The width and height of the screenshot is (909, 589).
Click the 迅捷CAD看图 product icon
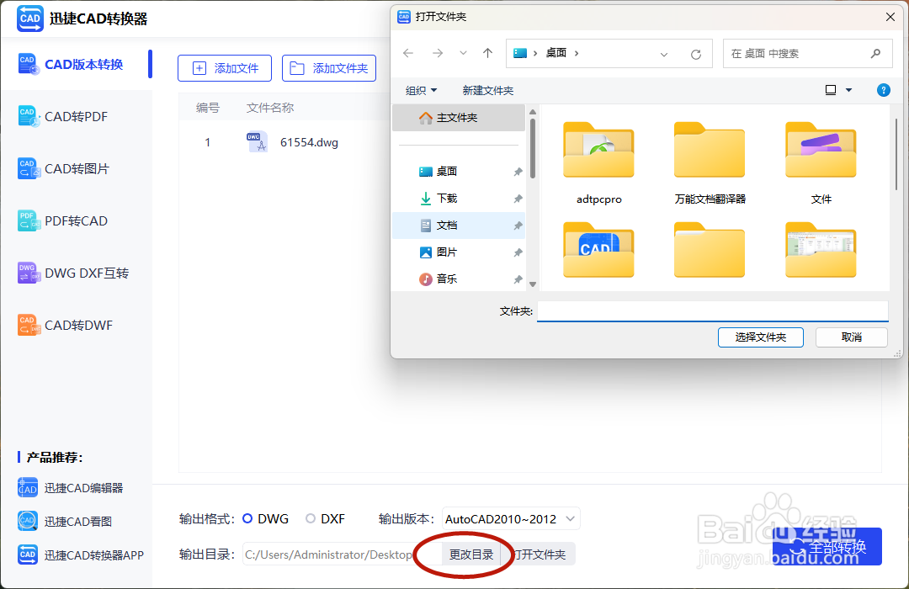(x=28, y=521)
